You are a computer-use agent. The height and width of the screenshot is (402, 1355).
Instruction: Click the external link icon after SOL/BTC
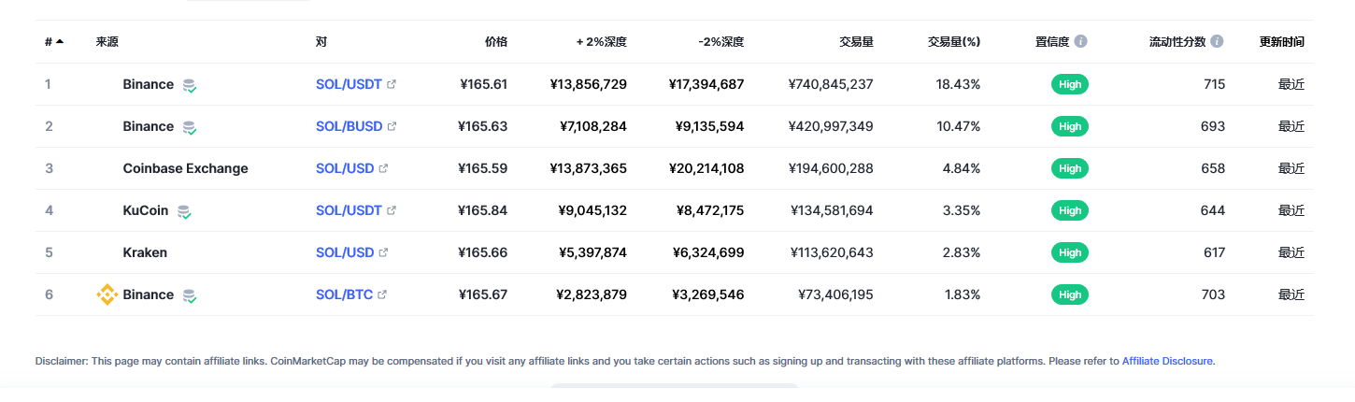click(x=382, y=294)
